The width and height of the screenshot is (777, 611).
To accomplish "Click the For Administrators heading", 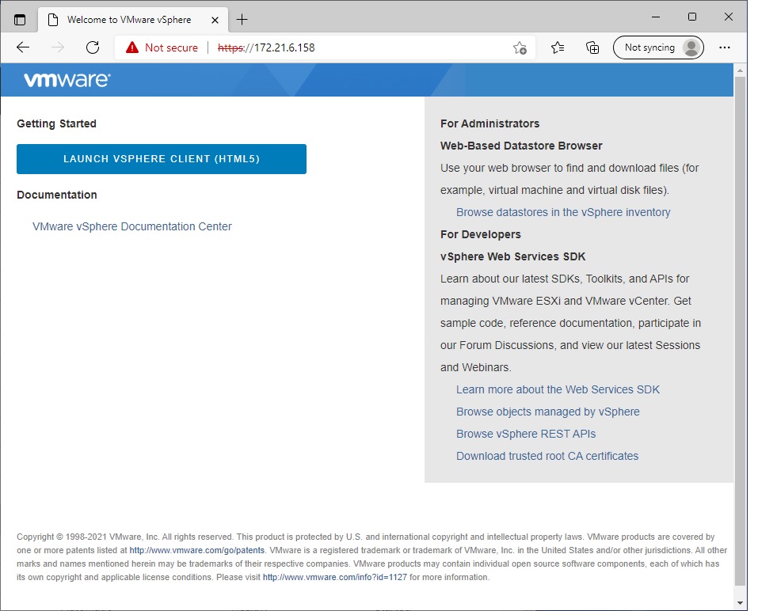I will point(489,123).
